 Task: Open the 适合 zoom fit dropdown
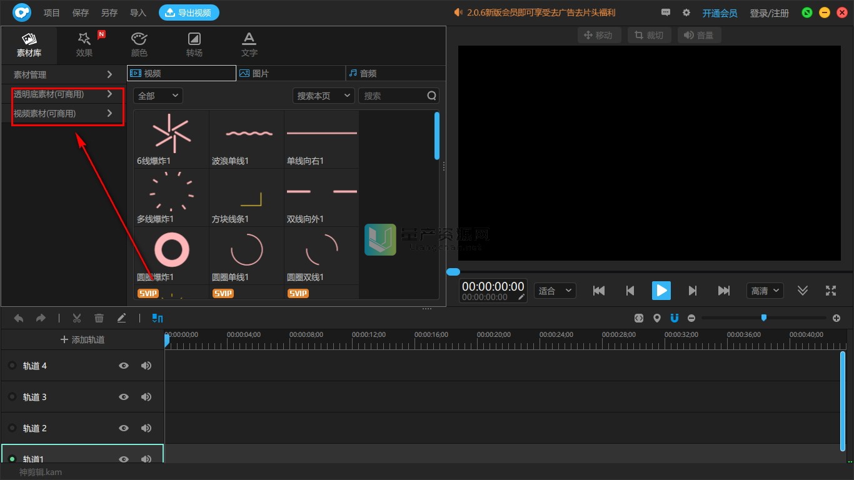click(555, 291)
